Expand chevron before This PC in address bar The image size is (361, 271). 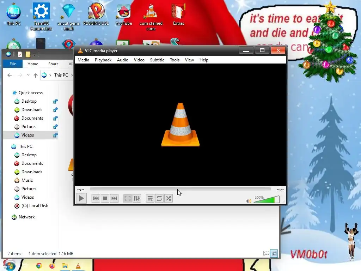(x=50, y=75)
